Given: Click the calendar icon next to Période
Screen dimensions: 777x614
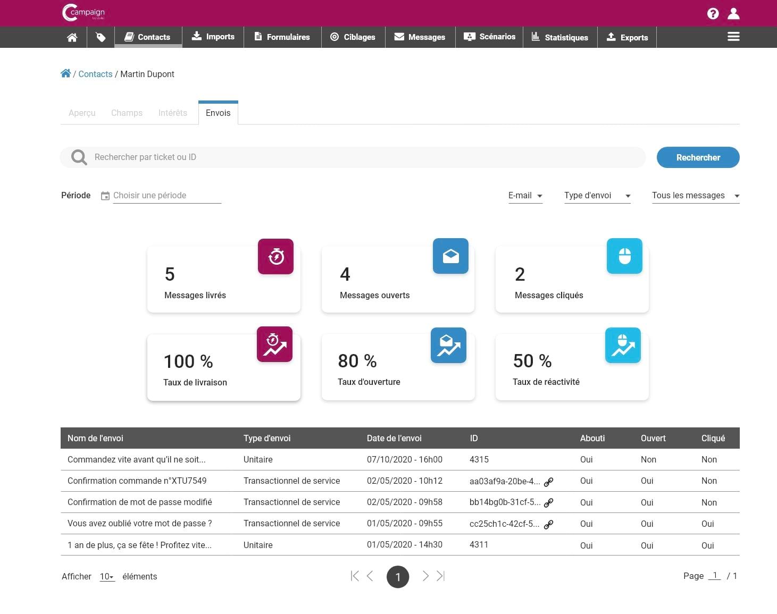Looking at the screenshot, I should pos(105,196).
